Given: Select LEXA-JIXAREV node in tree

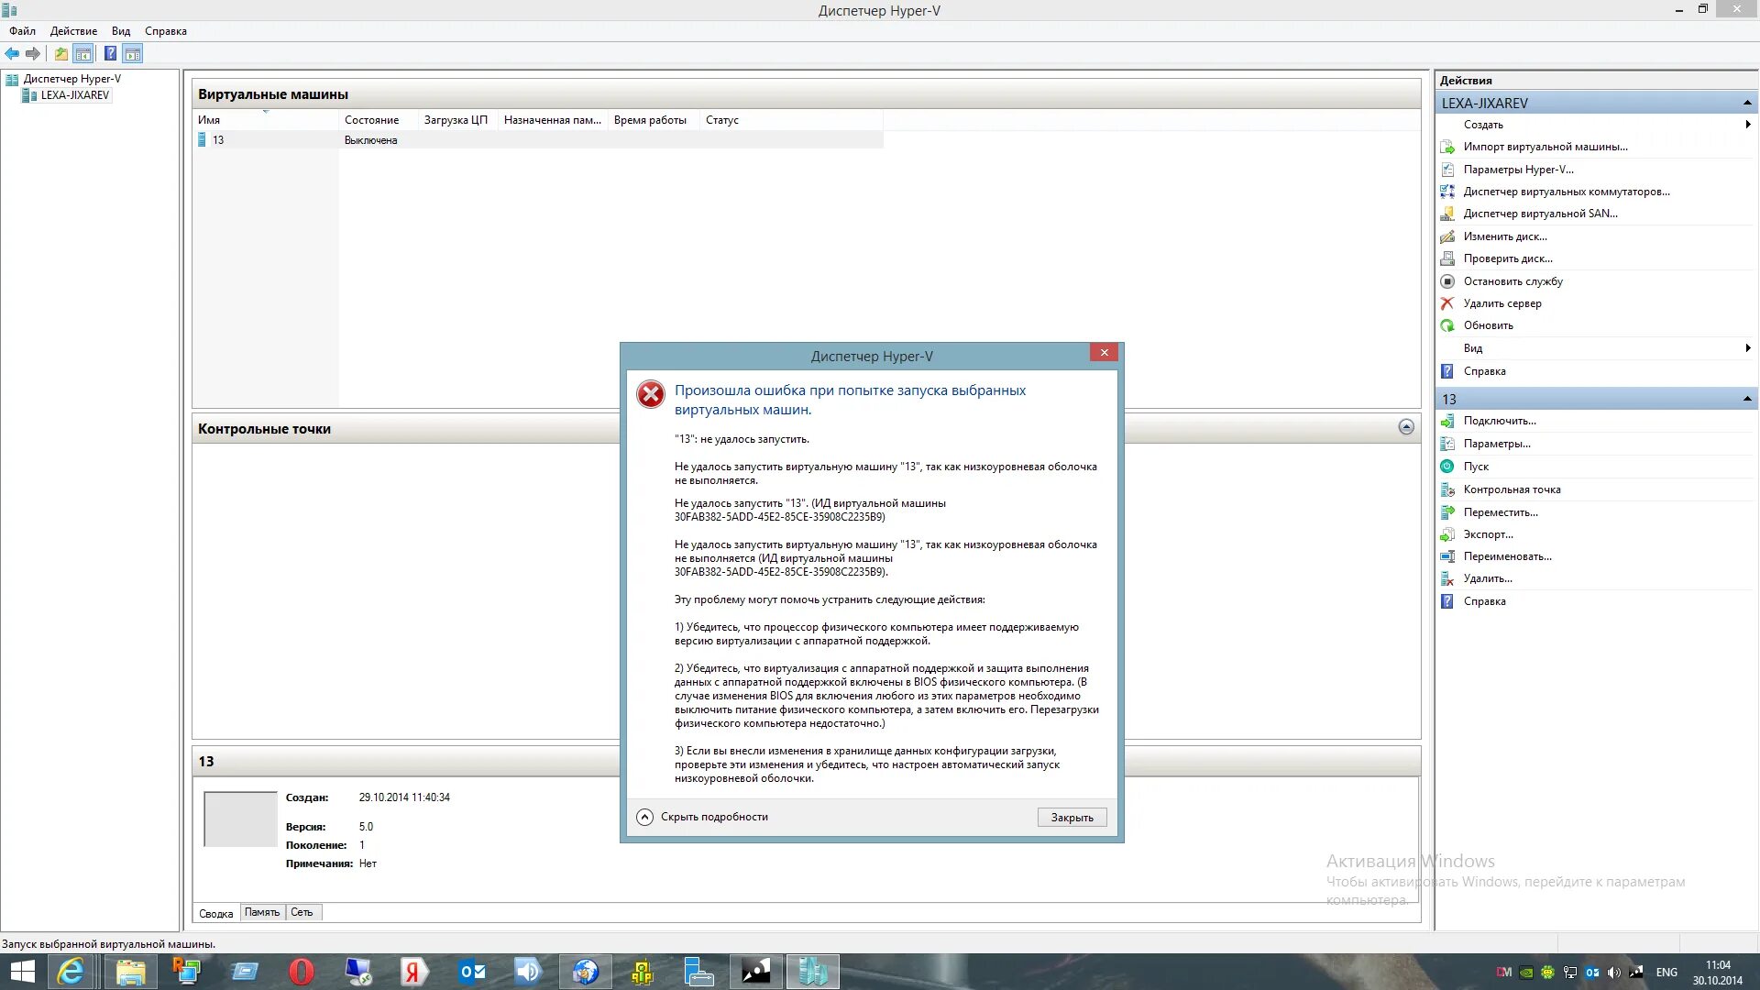Looking at the screenshot, I should pyautogui.click(x=74, y=95).
